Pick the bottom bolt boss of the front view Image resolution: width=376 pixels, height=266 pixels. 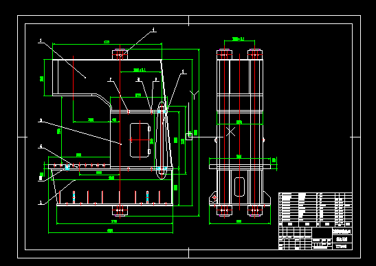(x=120, y=210)
